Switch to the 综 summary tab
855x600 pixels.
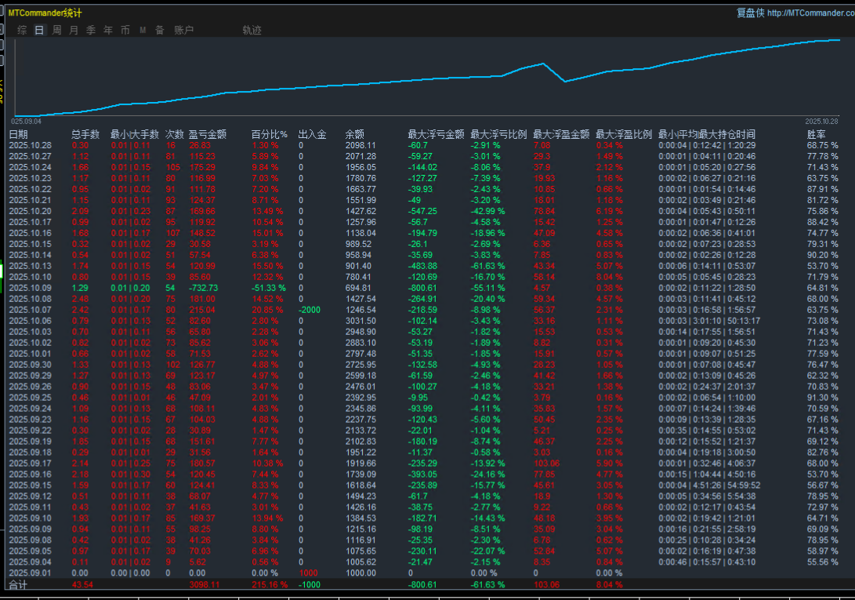tap(22, 31)
